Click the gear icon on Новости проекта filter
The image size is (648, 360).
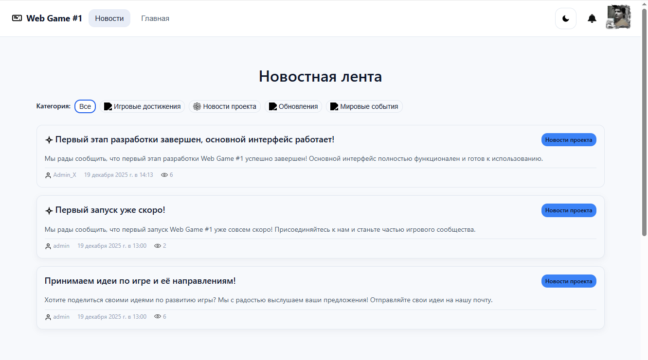(196, 106)
